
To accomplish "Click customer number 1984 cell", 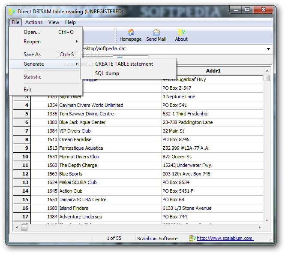I will click(45, 217).
